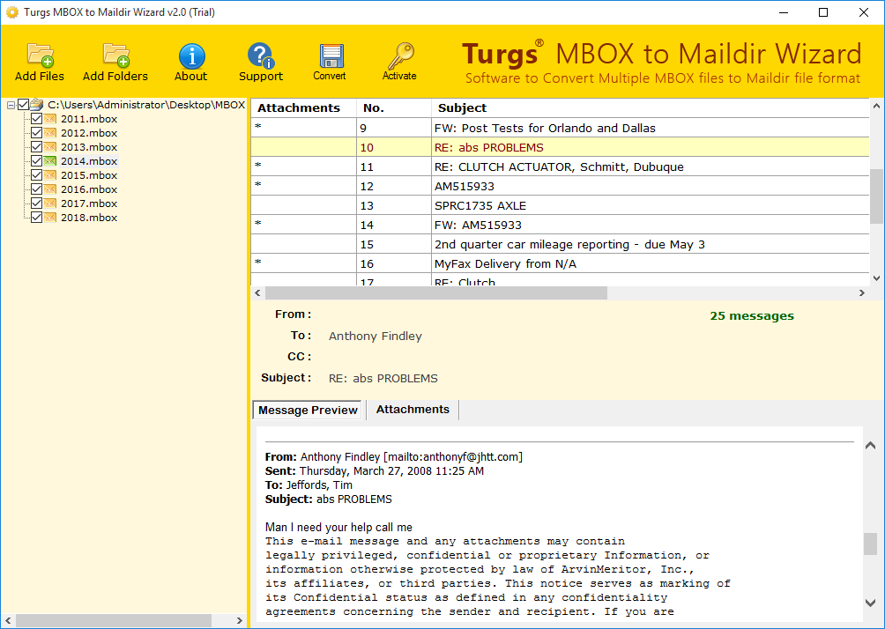
Task: Select message 'RE: CLUTCH ACTUATOR, Schmitt, Dubuque'
Action: (x=560, y=166)
